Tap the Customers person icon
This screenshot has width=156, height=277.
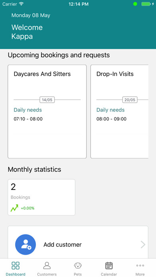(47, 265)
